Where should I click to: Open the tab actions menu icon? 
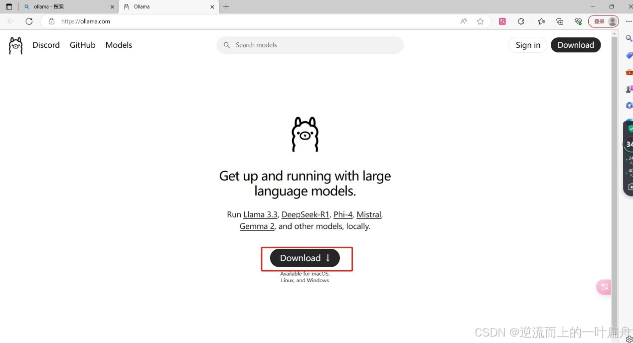9,6
